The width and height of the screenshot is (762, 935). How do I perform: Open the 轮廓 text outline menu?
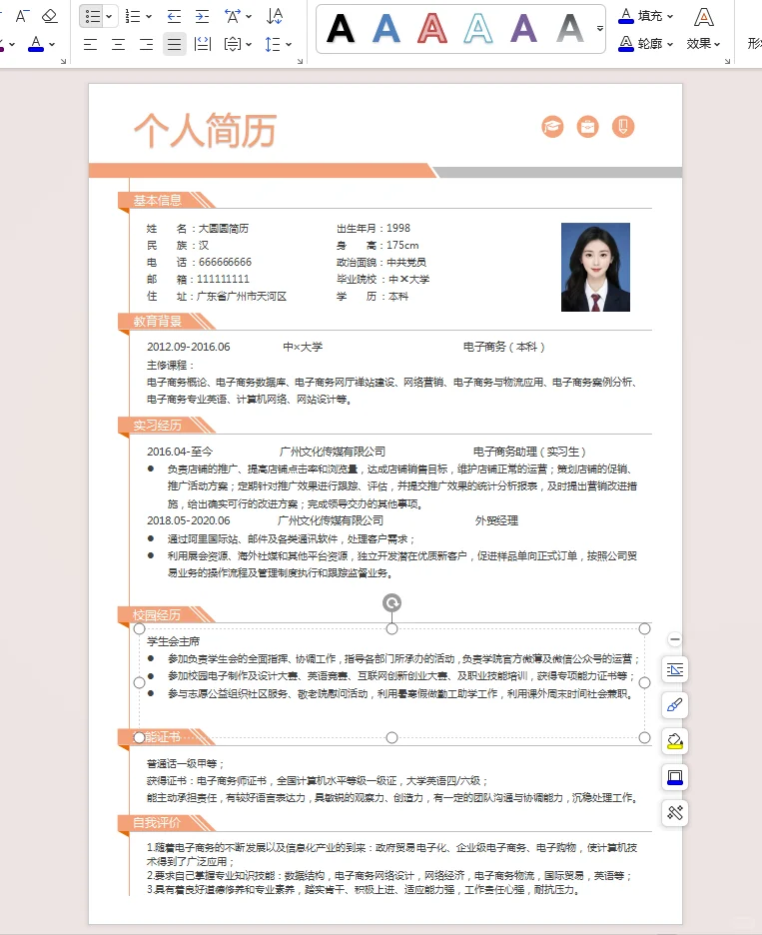pos(646,44)
